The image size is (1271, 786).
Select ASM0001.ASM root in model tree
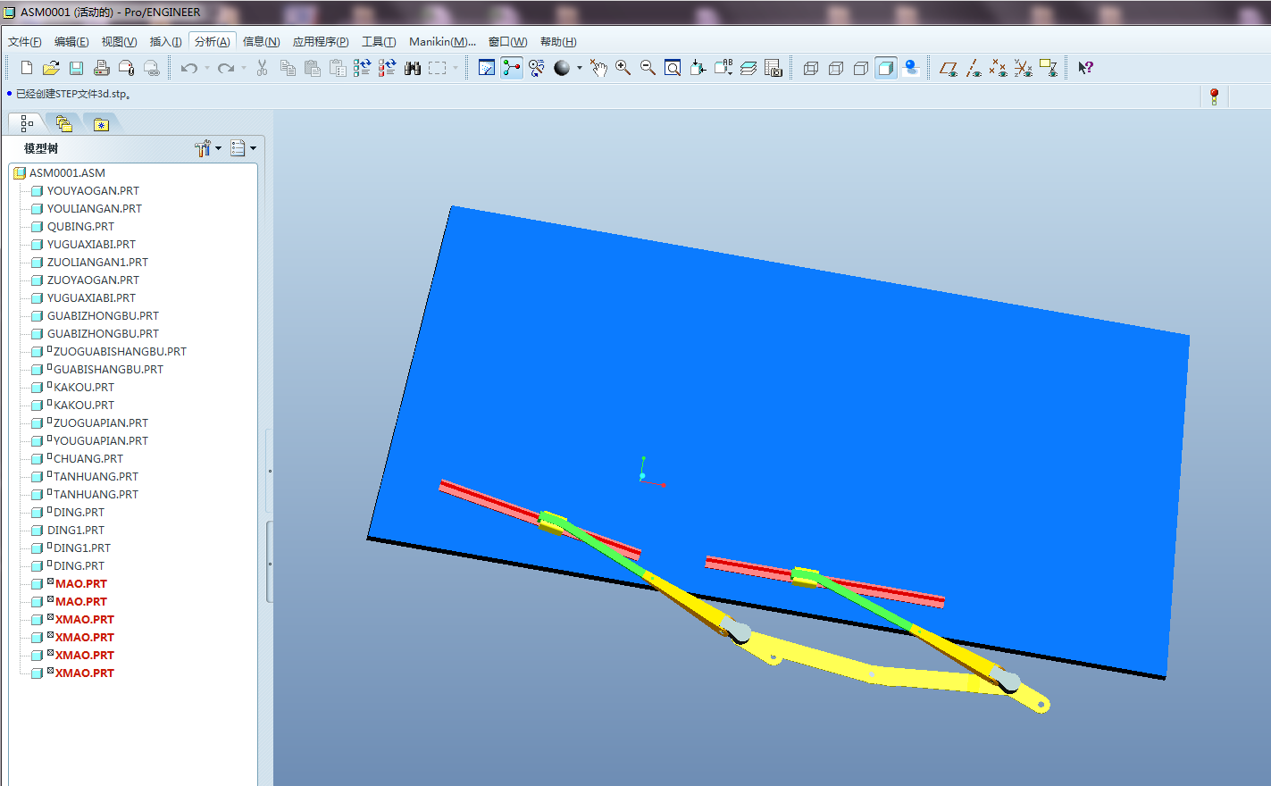click(67, 173)
